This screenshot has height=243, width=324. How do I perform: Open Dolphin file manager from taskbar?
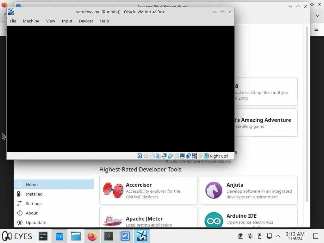click(76, 236)
